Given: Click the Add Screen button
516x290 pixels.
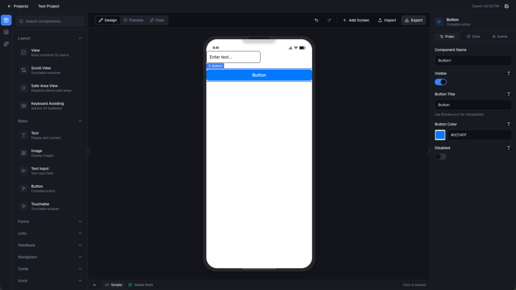Looking at the screenshot, I should tap(356, 20).
